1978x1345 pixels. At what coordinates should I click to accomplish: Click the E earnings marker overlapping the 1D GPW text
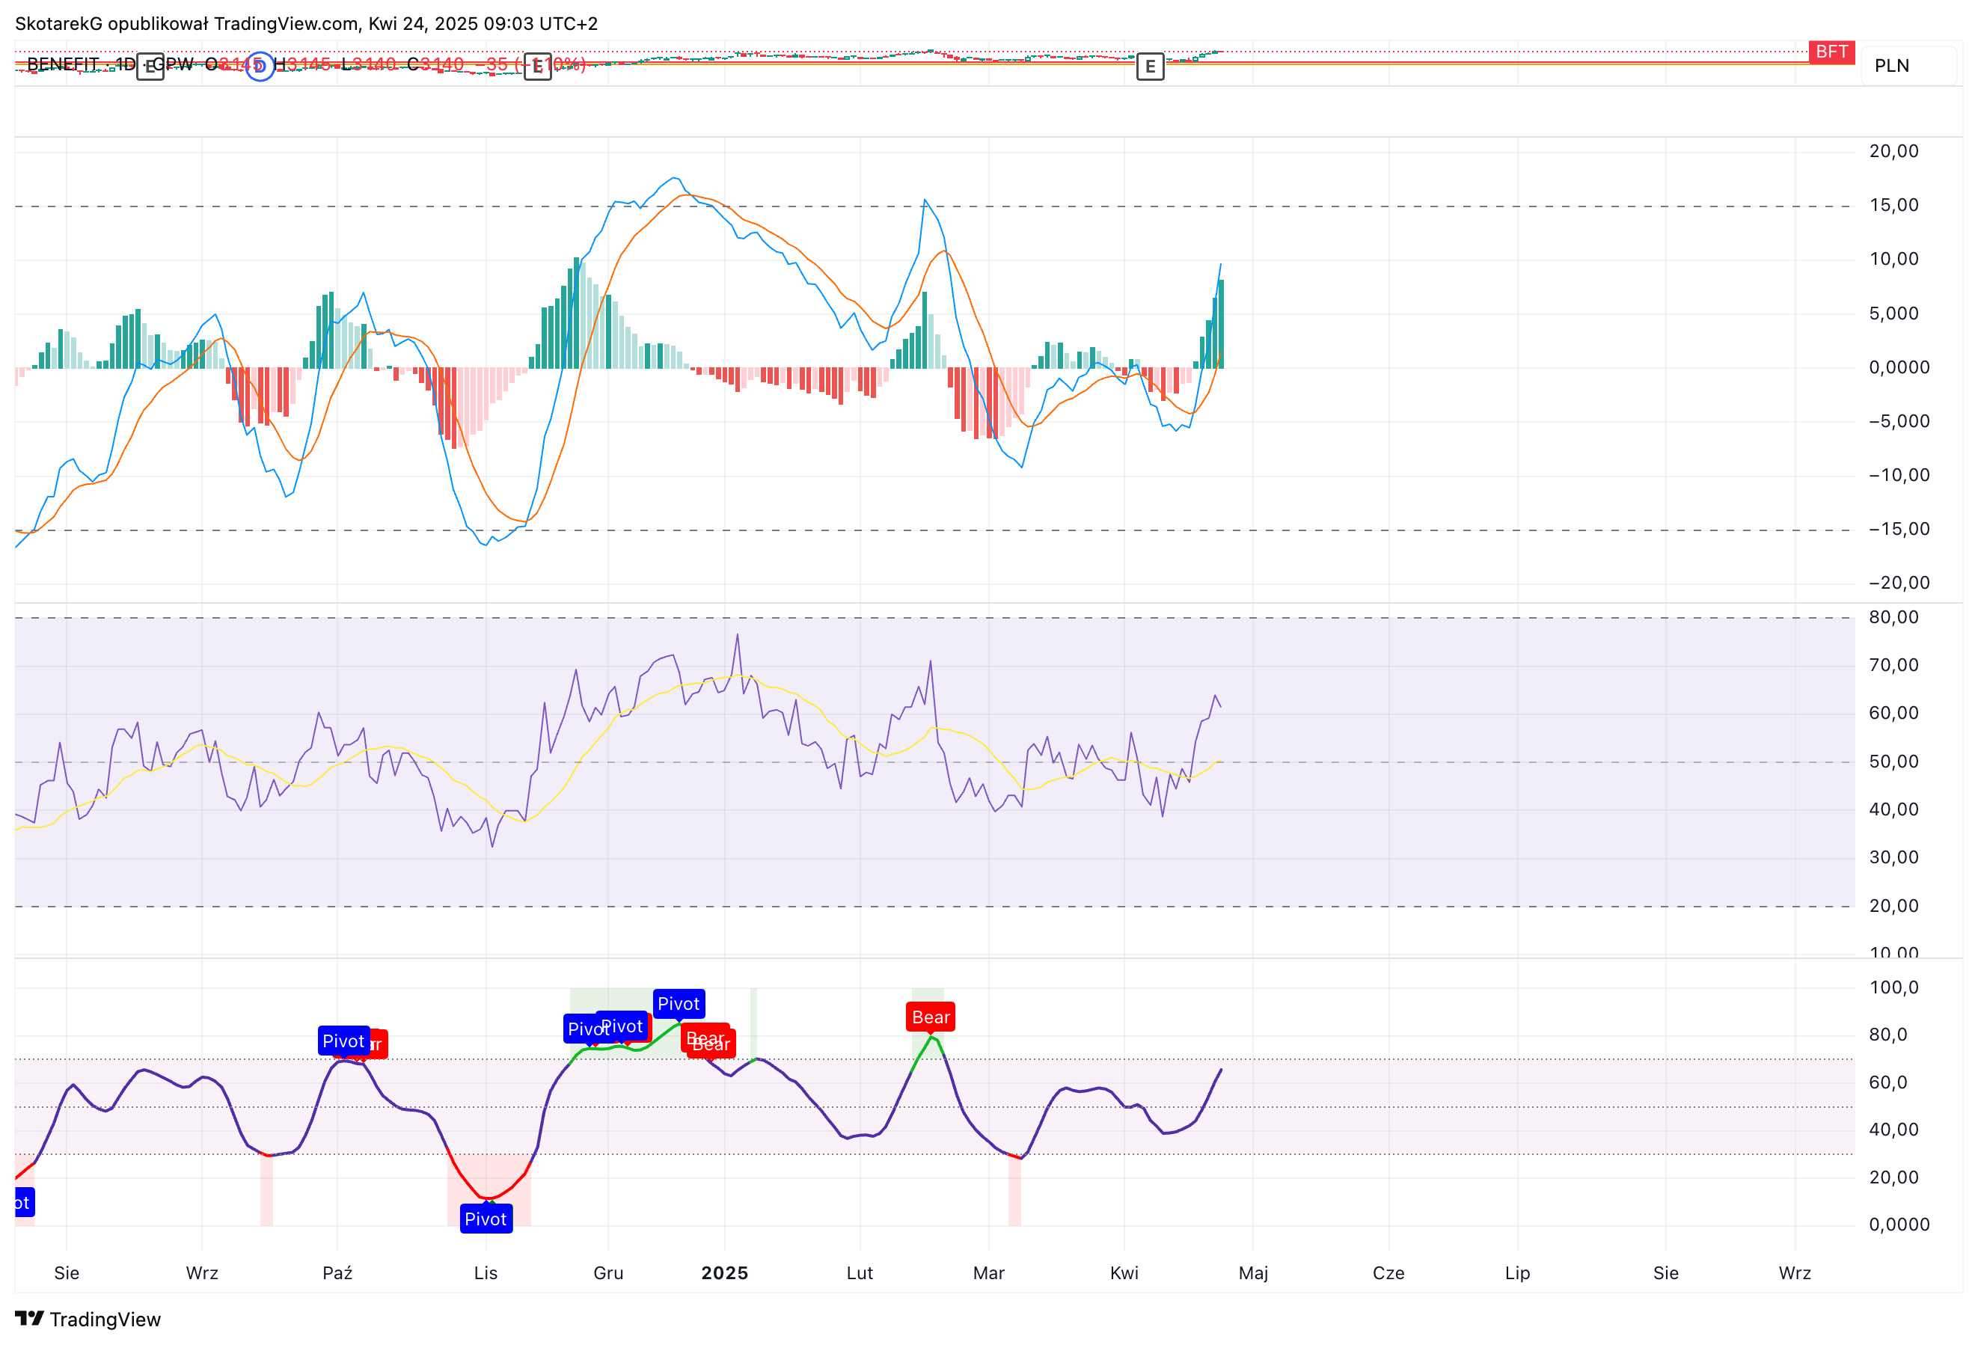click(150, 66)
